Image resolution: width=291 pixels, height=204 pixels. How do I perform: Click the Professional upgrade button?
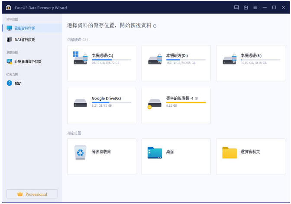tap(32, 194)
